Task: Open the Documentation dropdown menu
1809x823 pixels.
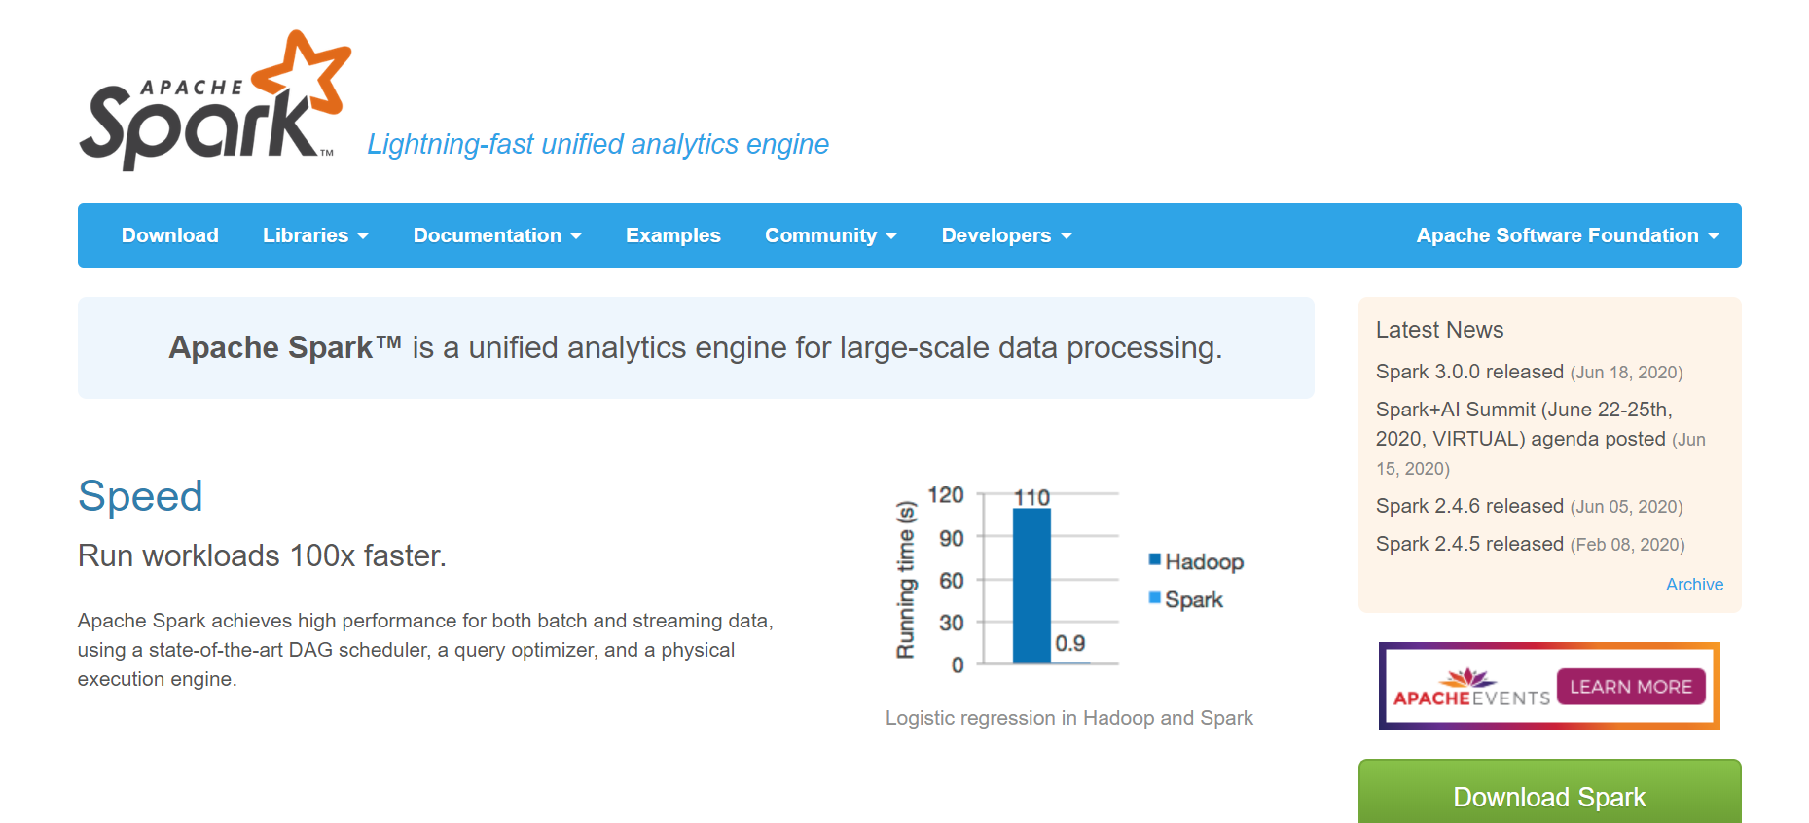Action: click(x=497, y=235)
